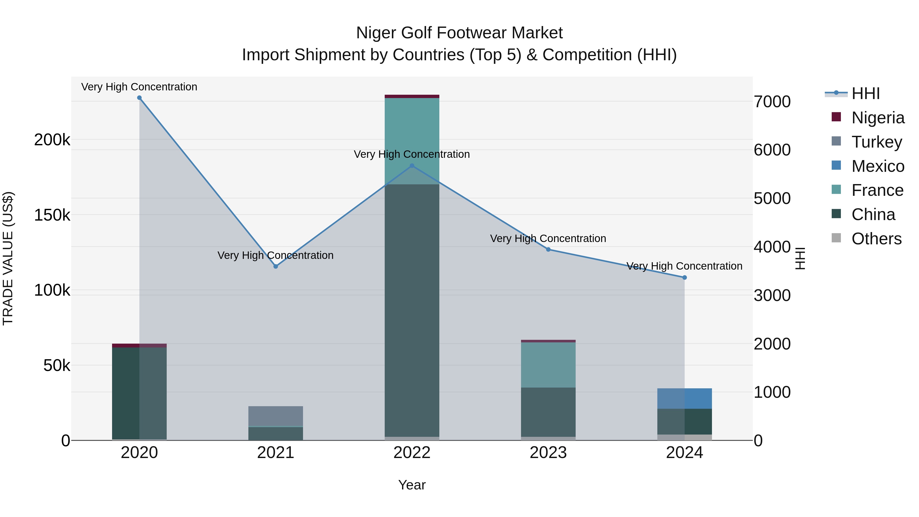Click the 2022 Very High Concentration annotation
The width and height of the screenshot is (919, 517).
click(412, 154)
